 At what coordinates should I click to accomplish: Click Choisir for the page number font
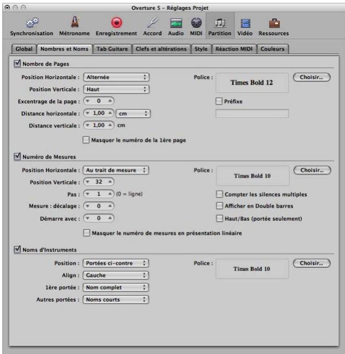(312, 77)
